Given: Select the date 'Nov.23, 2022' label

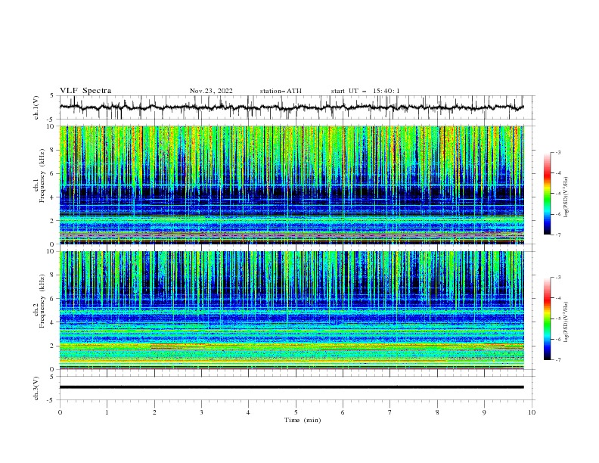Looking at the screenshot, I should point(211,91).
